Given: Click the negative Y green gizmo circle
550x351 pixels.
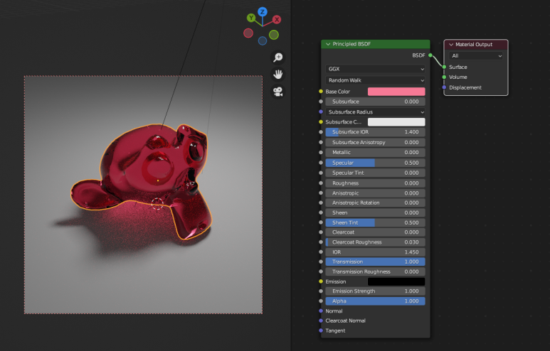Looking at the screenshot, I should click(274, 35).
